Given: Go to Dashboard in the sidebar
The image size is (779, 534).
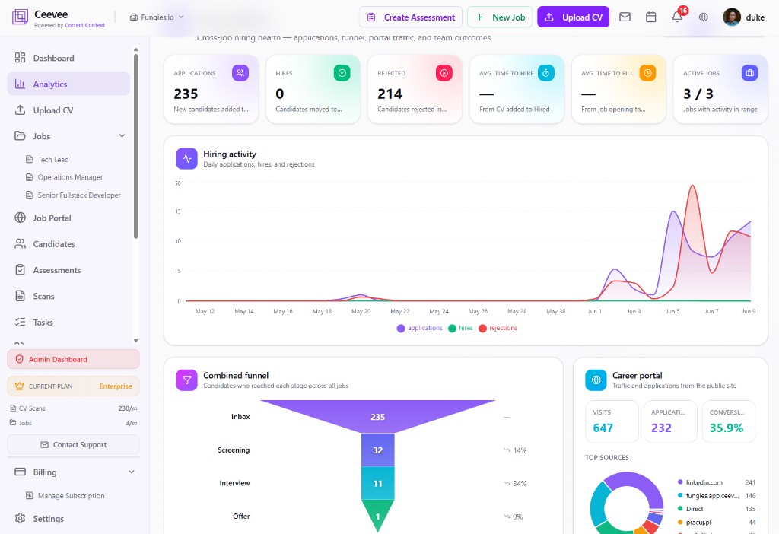Looking at the screenshot, I should click(68, 58).
